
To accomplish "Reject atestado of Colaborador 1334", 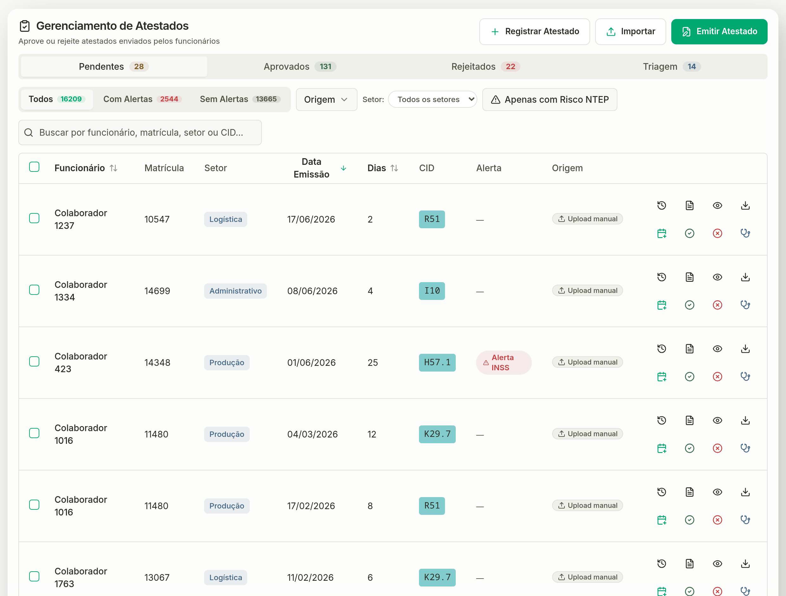I will (x=717, y=305).
